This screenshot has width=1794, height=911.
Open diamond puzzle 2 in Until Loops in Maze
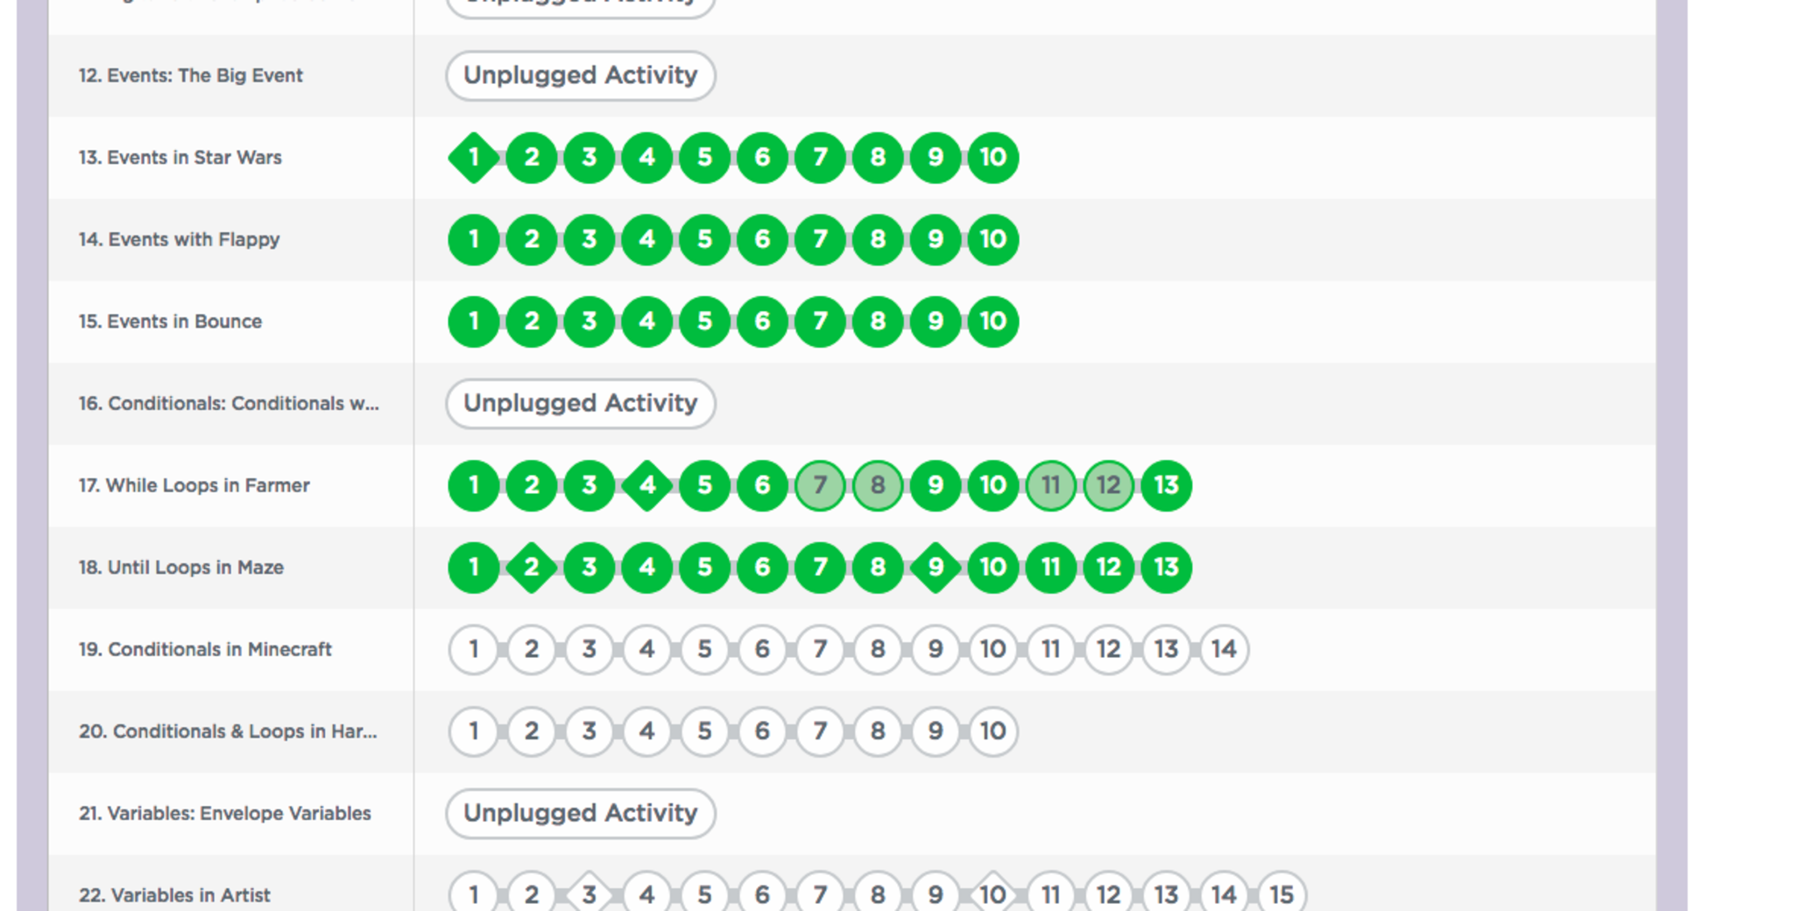coord(532,568)
